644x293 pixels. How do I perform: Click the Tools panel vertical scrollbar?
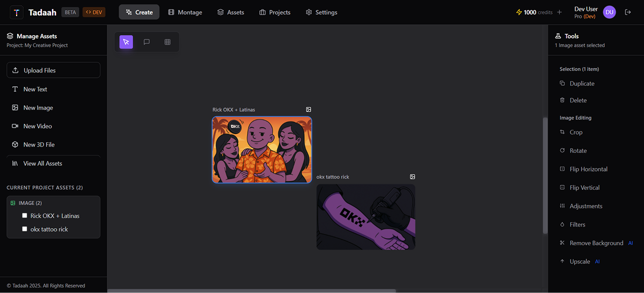pyautogui.click(x=545, y=175)
